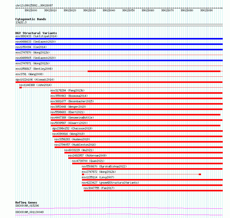Click nsv5508670 (ByrskaBishop2022) label
Screen dimensions: 230x218
click(104, 166)
